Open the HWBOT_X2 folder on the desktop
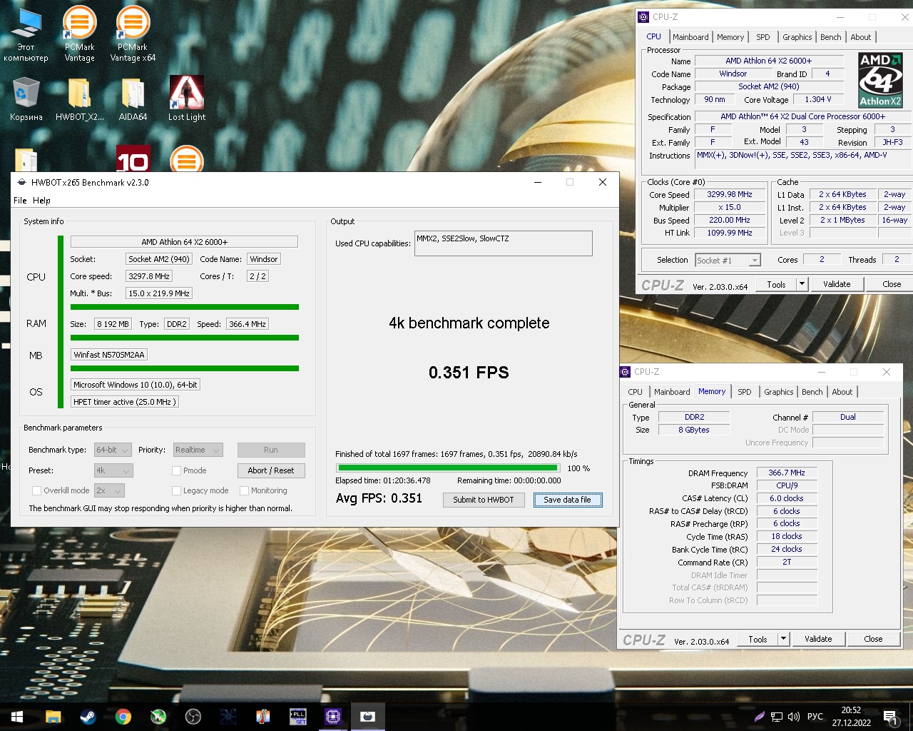Screen dimensions: 913x731 pyautogui.click(x=79, y=99)
